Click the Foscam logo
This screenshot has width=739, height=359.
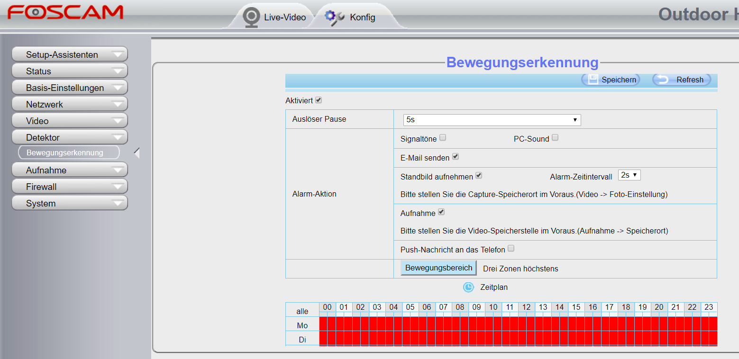coord(65,13)
